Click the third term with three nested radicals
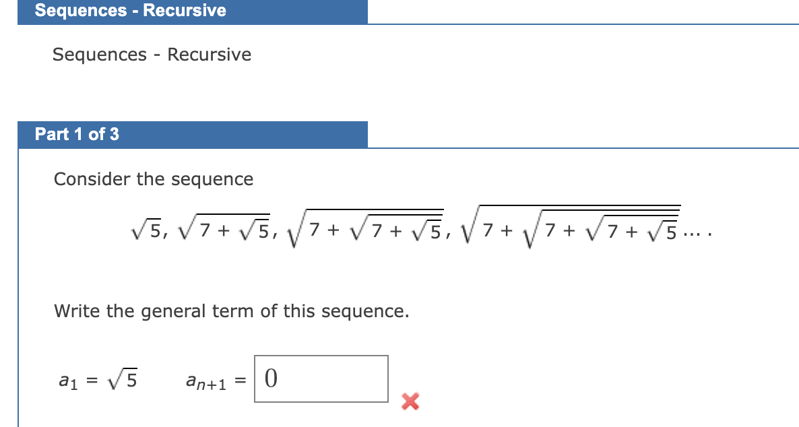Image resolution: width=799 pixels, height=427 pixels. (364, 228)
